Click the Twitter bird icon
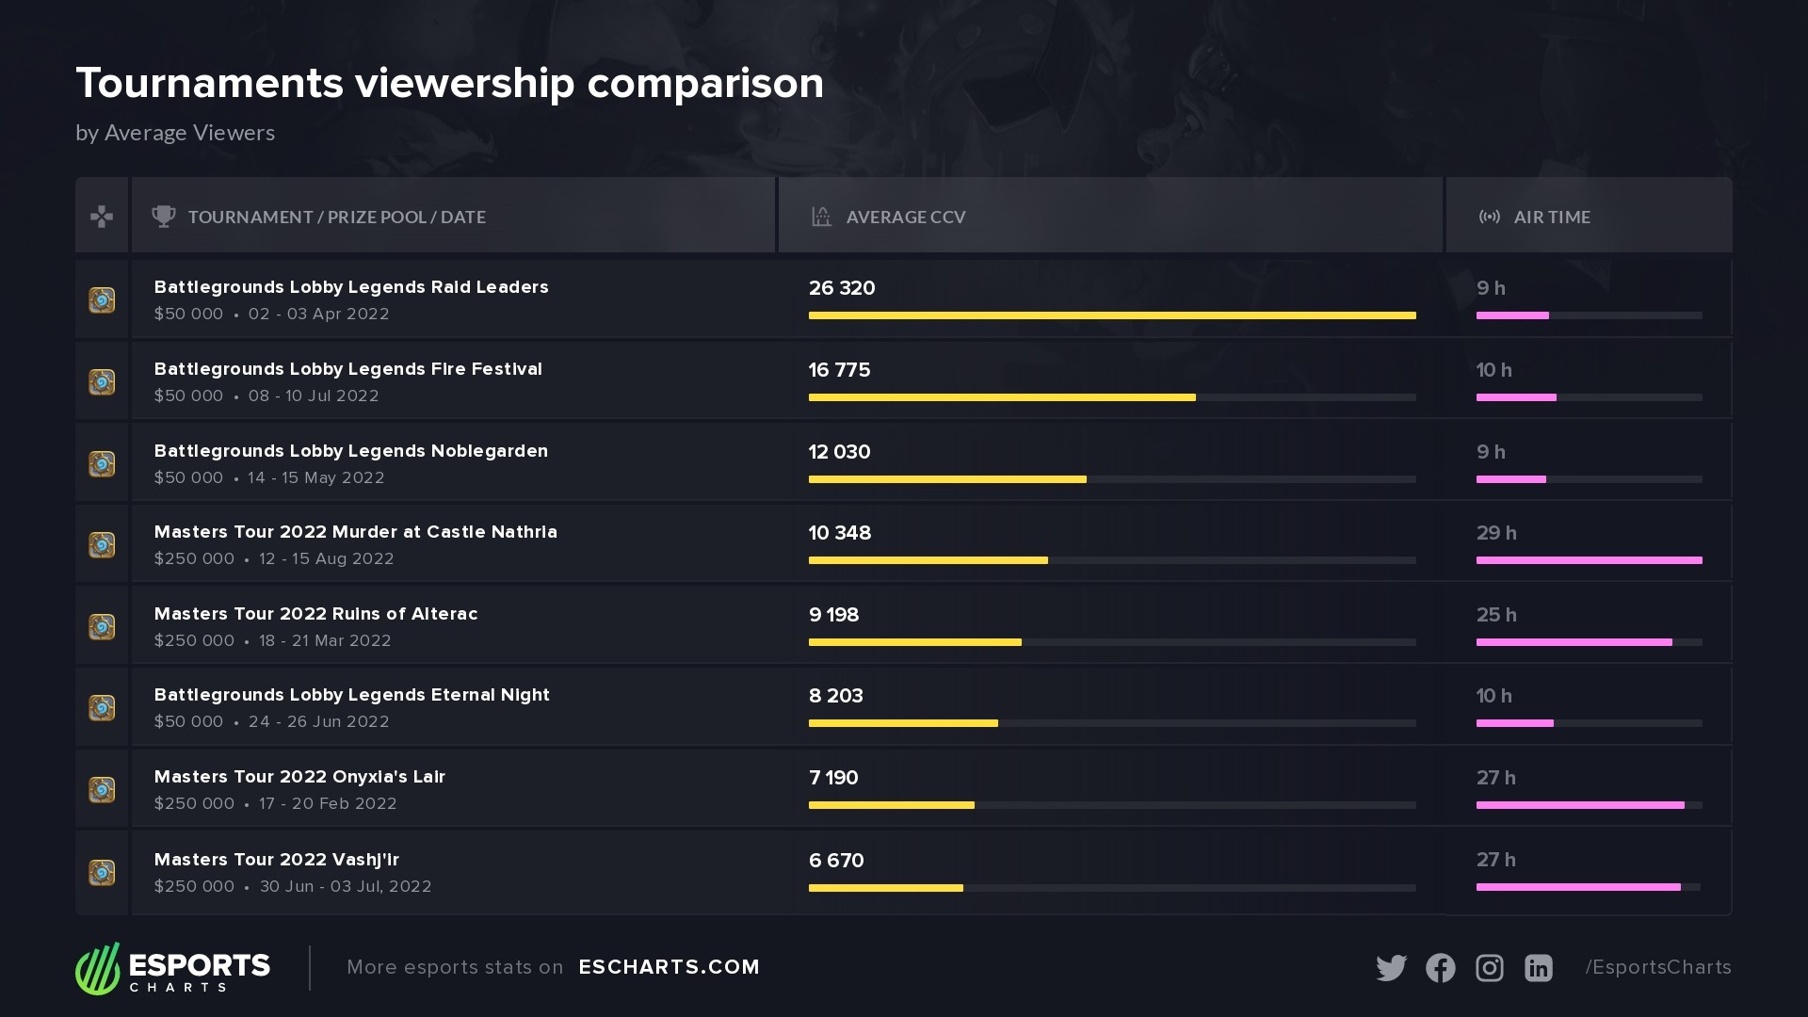Viewport: 1808px width, 1017px height. (1391, 968)
